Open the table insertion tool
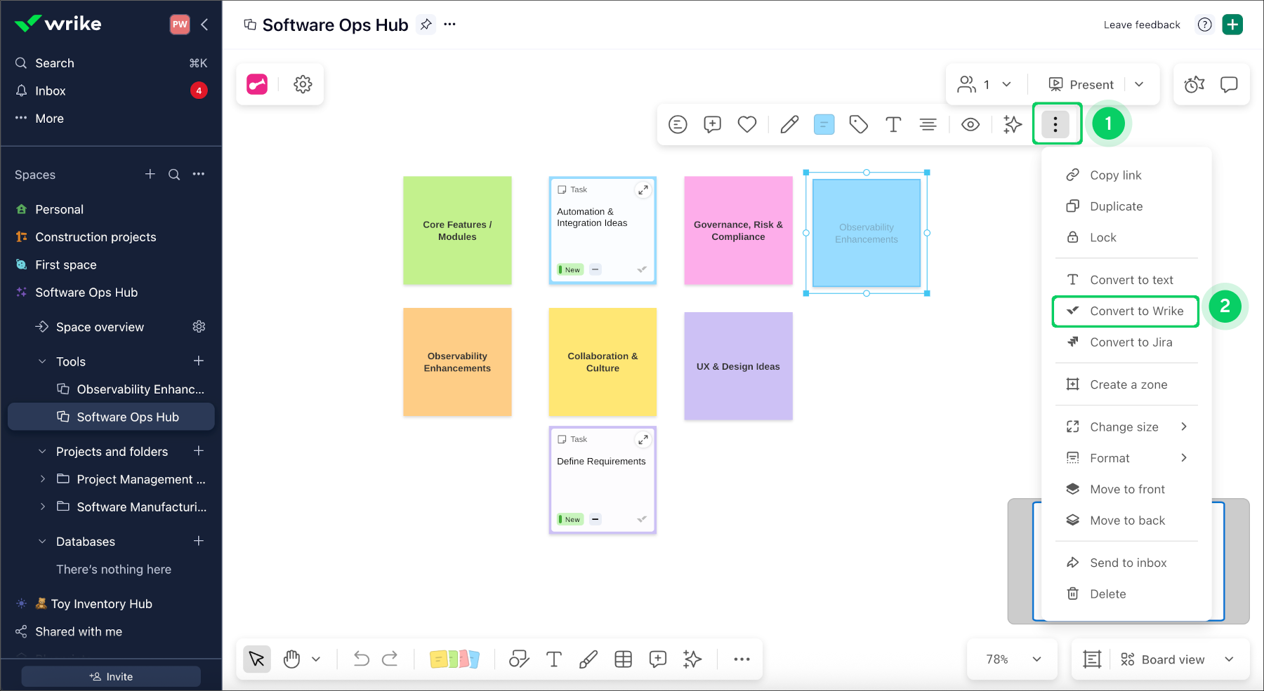The height and width of the screenshot is (691, 1264). (622, 659)
